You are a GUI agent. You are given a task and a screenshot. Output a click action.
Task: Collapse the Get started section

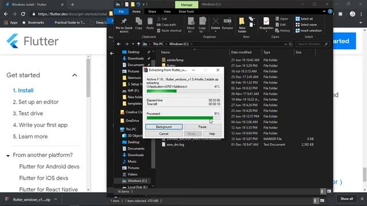coord(75,75)
